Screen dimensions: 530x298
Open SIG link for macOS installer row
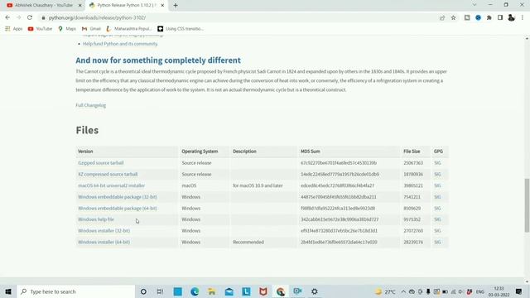(437, 185)
